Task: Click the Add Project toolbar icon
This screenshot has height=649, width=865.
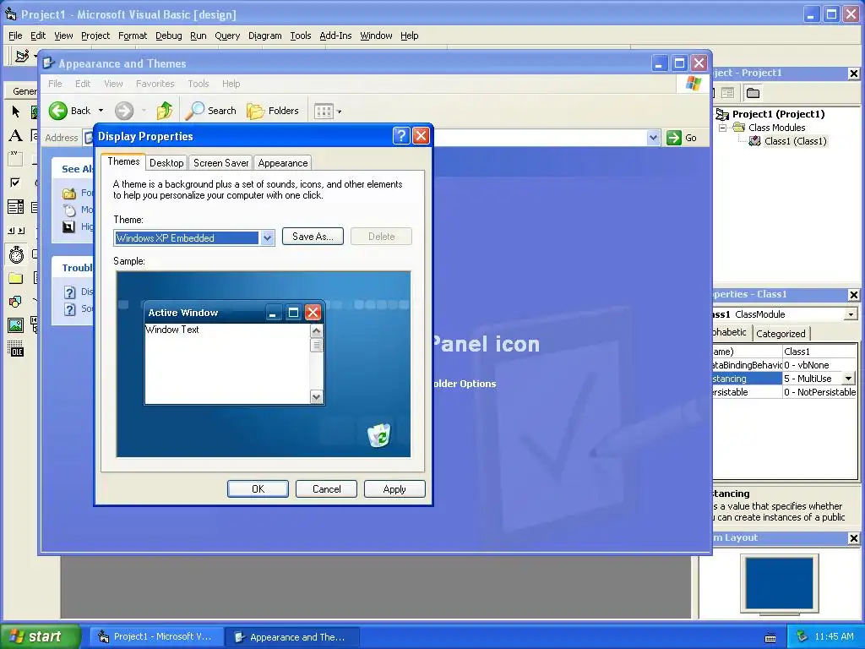Action: pos(22,56)
